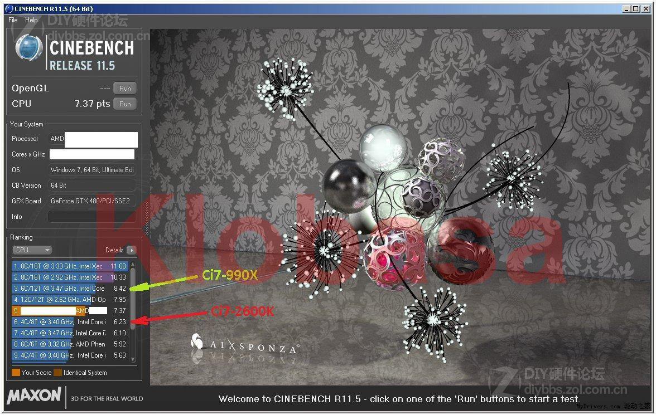The image size is (656, 415).
Task: Open the CPU ranking type dropdown
Action: (x=31, y=250)
